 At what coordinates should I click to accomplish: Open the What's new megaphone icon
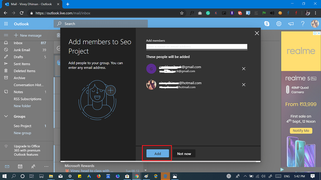[291, 24]
